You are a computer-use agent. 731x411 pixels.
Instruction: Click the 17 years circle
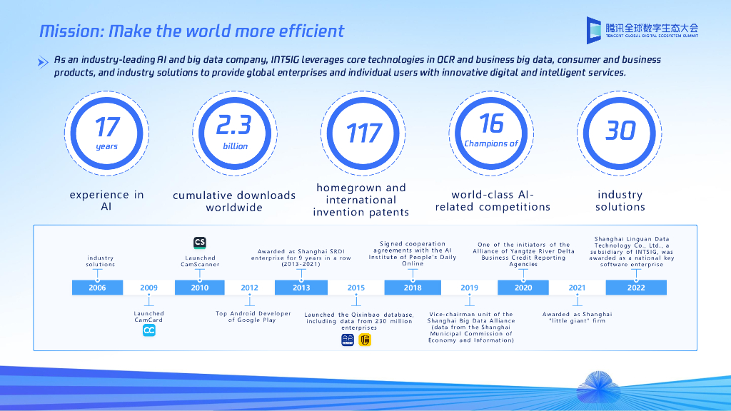[x=107, y=133]
